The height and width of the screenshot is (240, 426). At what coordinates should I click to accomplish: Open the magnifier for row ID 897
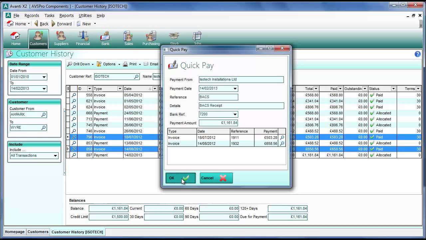click(x=74, y=155)
